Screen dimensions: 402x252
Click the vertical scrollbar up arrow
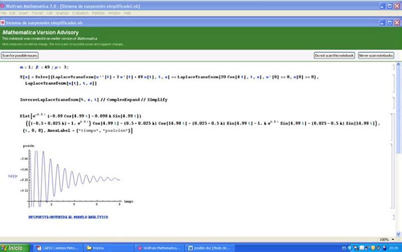pos(398,64)
